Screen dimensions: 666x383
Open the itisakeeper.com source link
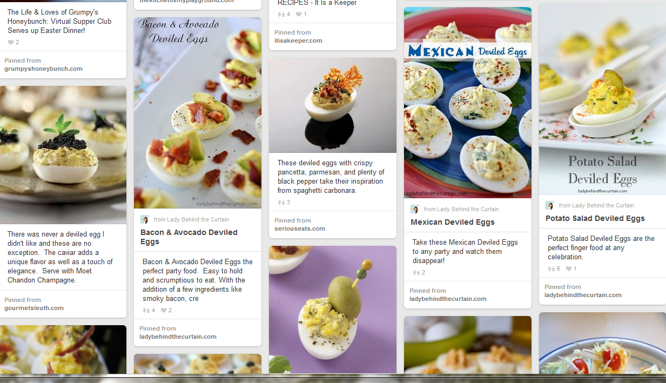[298, 41]
